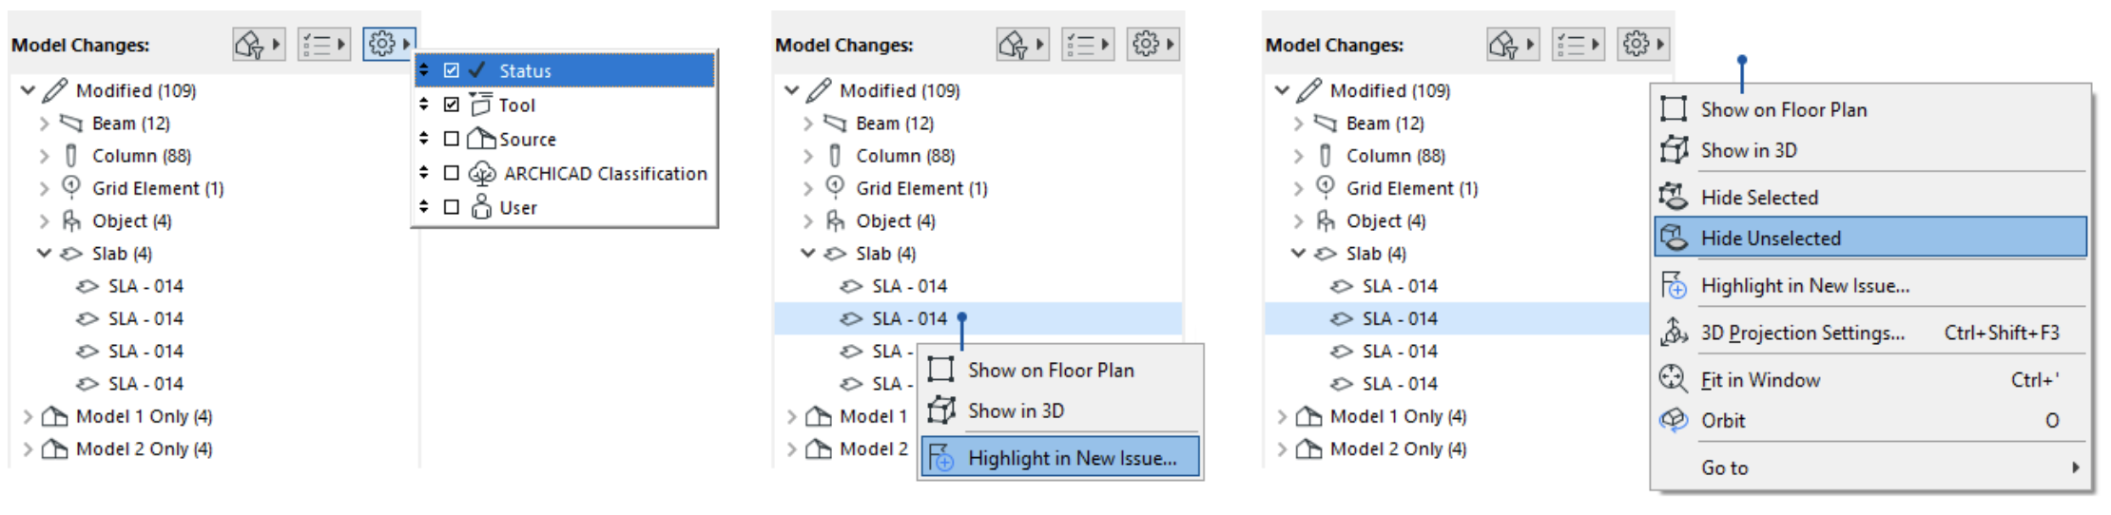This screenshot has height=515, width=2111.
Task: Expand the Beam (12) group in left panel
Action: coord(44,124)
